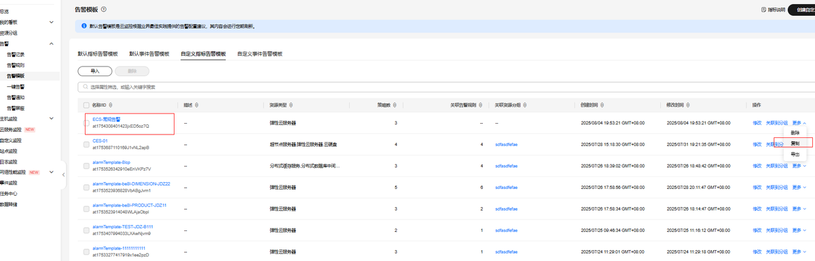Switch to 自定义事件告警模板 tab
This screenshot has width=815, height=261.
259,53
